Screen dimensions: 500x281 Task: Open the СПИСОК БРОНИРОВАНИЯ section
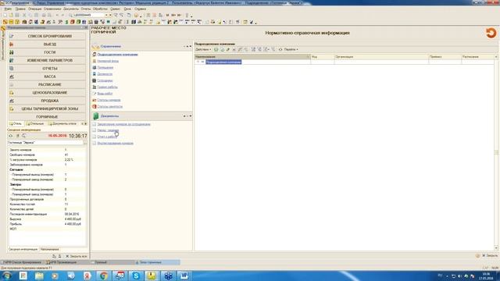[47, 36]
